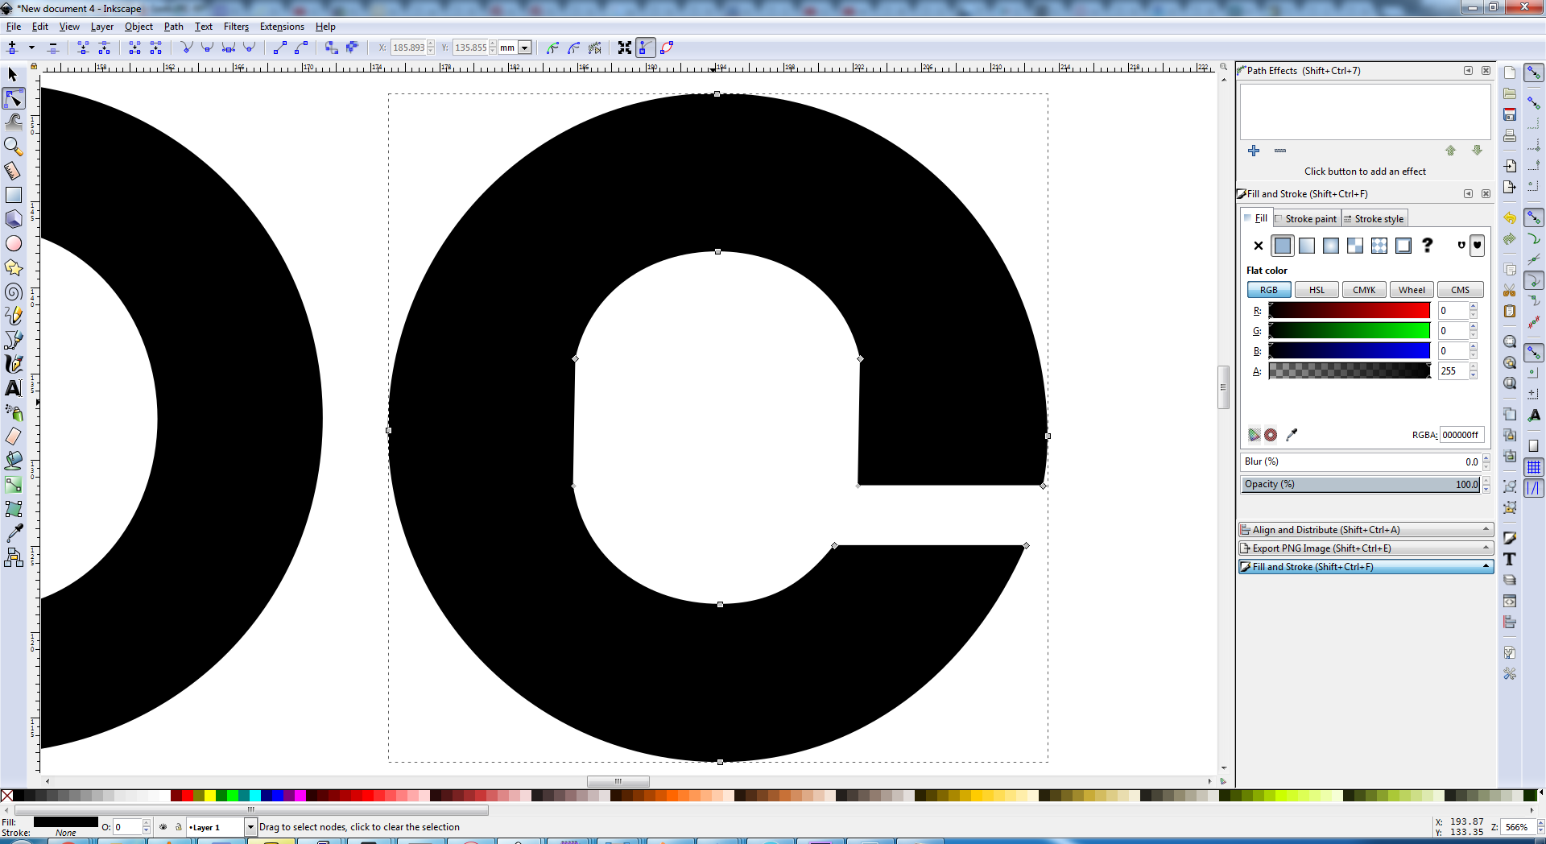Screen dimensions: 1546x844
Task: Select the Star and polygon tool
Action: 14,267
